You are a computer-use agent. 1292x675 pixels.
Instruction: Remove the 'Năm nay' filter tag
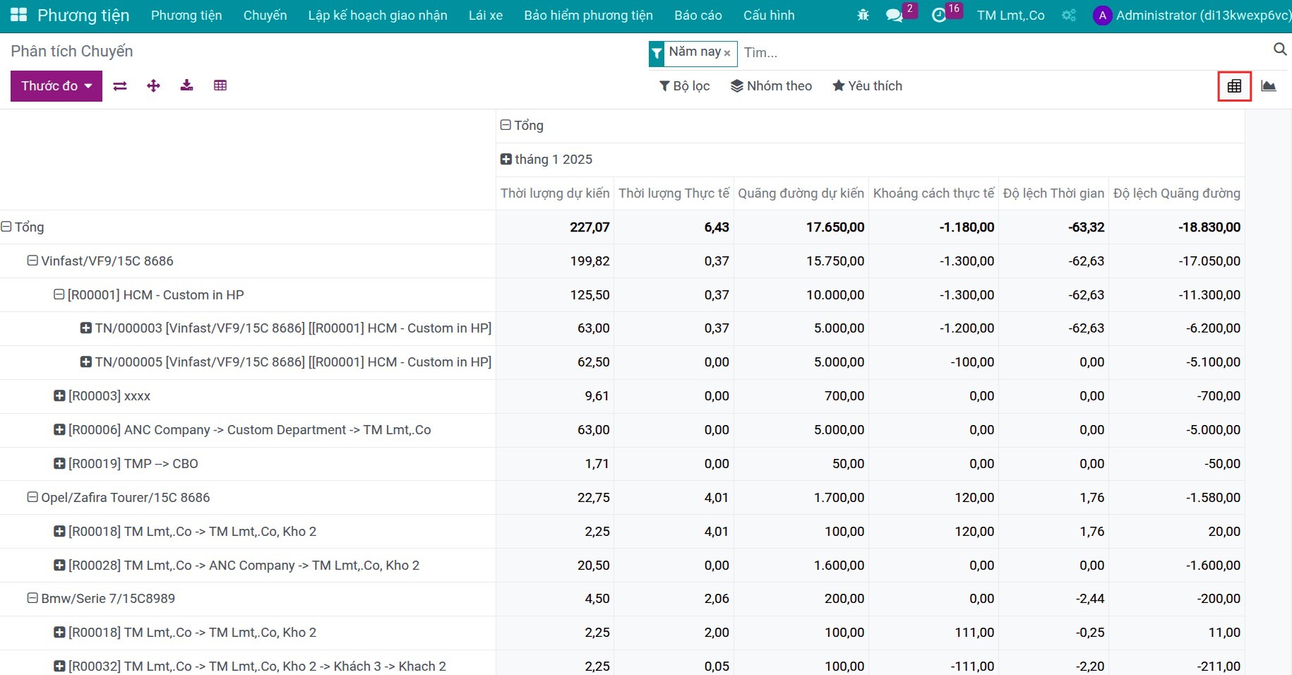coord(727,53)
